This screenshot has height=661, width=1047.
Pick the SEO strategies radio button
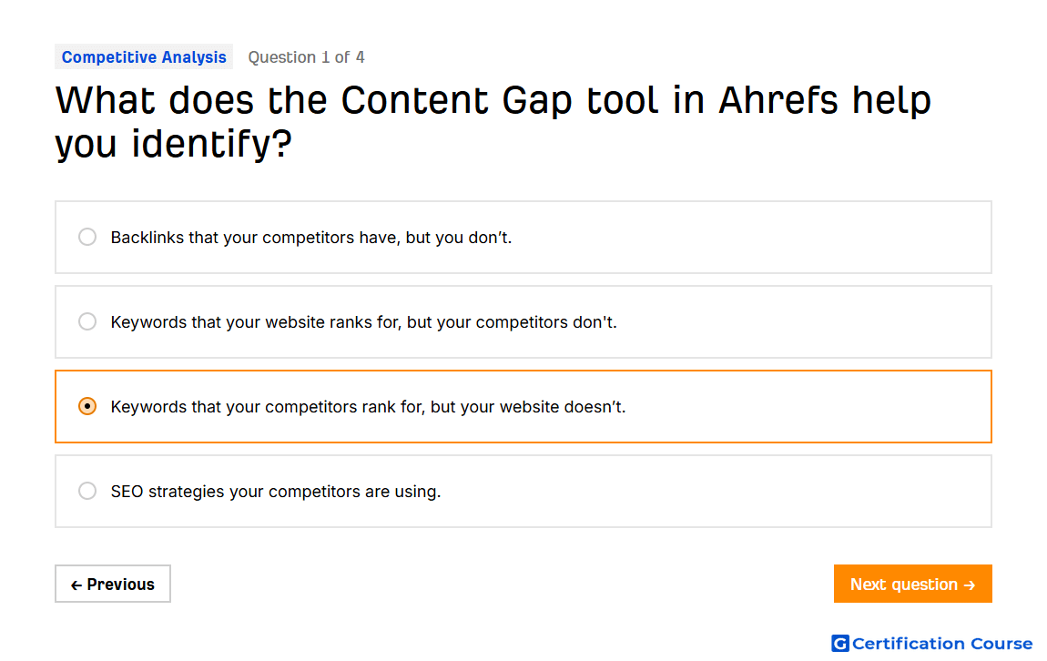pos(86,492)
